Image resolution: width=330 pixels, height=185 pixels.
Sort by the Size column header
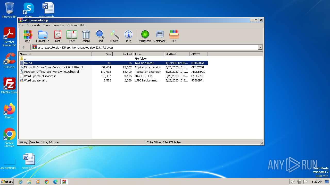[102, 54]
